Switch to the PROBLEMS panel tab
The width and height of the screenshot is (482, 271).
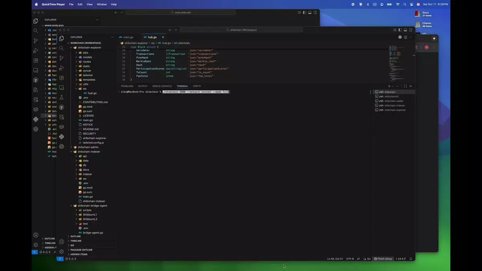click(127, 86)
